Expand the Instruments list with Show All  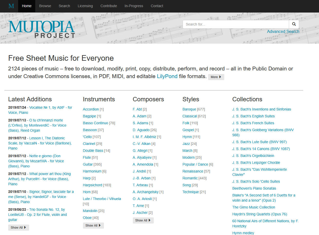pyautogui.click(x=93, y=225)
